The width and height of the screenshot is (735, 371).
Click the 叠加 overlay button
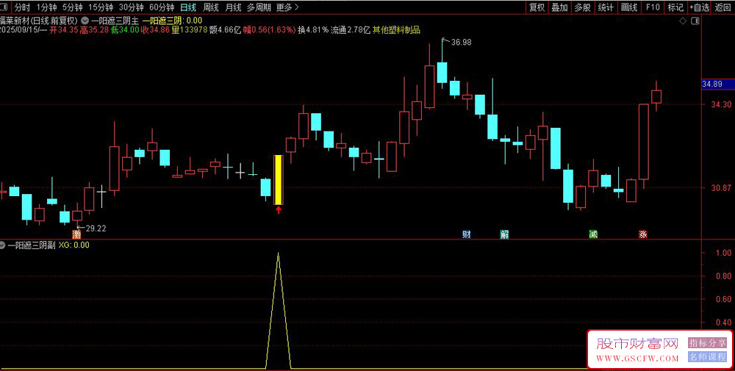click(x=559, y=7)
